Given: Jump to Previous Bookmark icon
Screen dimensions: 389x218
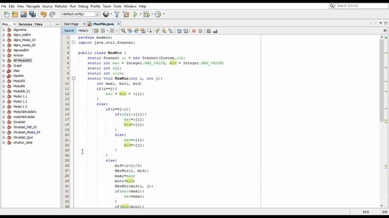Looking at the screenshot, I should (157, 31).
